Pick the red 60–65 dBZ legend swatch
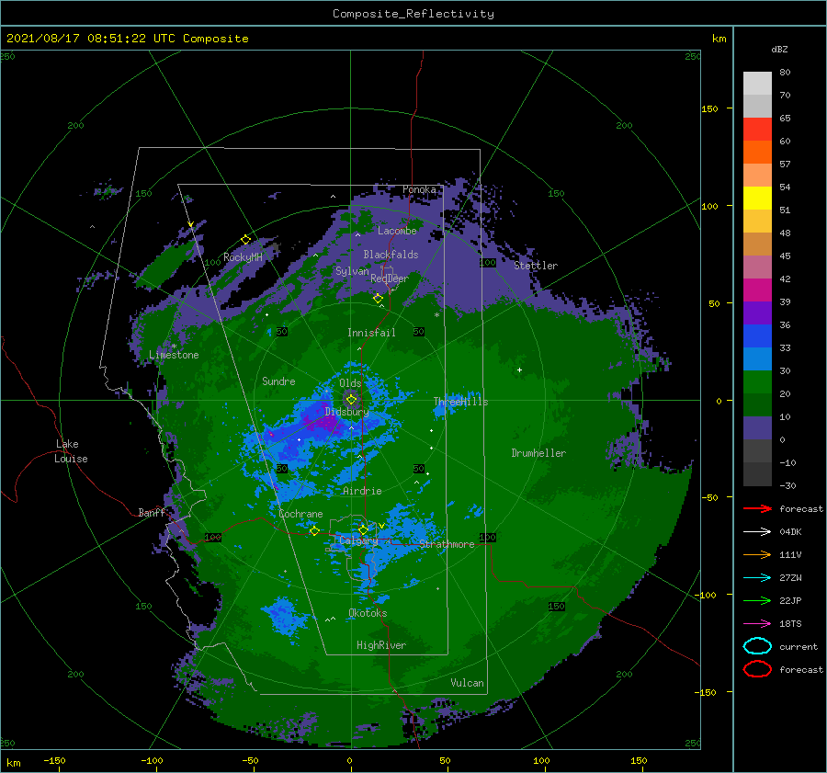 point(757,130)
